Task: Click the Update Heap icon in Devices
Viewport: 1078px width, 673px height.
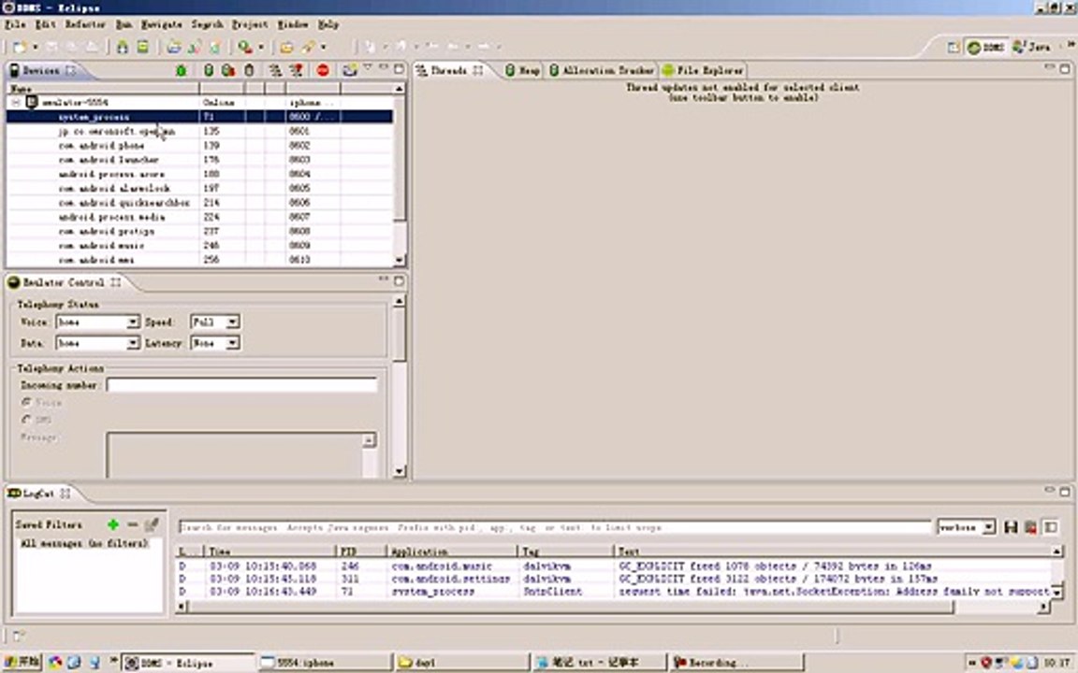Action: pyautogui.click(x=209, y=70)
